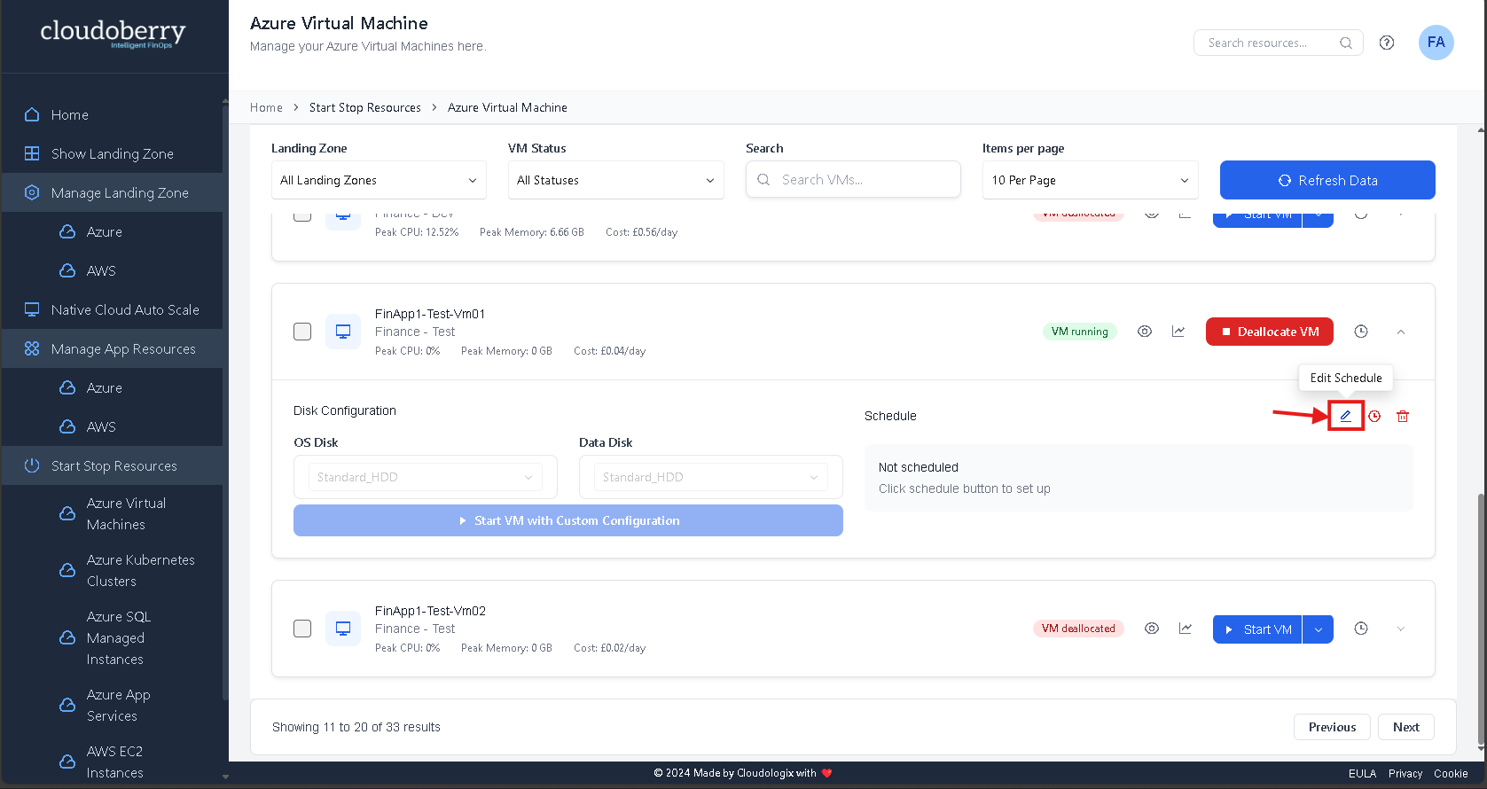
Task: Tick checkbox for FinApp1-Test-Vm01
Action: [x=302, y=332]
